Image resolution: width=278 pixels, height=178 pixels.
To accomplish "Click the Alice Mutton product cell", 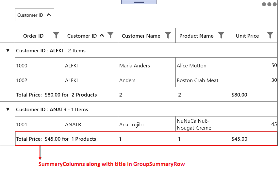I will 202,65.
